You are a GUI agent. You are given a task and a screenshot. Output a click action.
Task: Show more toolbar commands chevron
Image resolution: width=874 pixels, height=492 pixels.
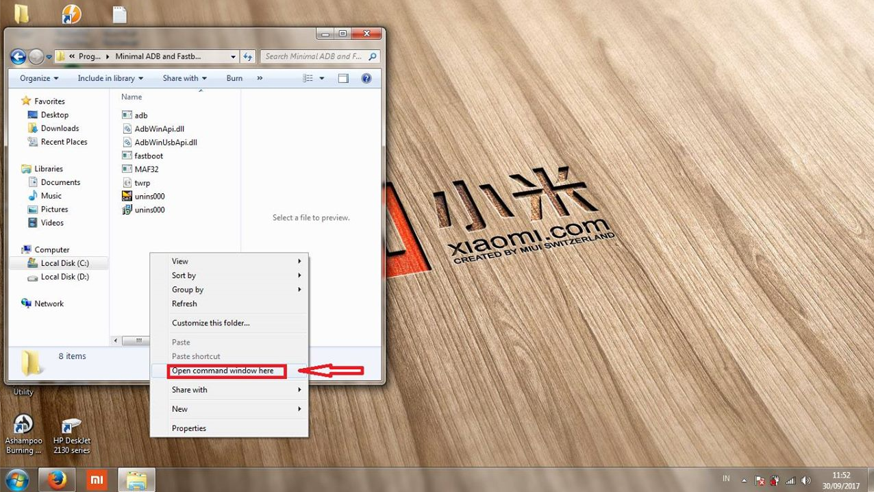coord(260,78)
